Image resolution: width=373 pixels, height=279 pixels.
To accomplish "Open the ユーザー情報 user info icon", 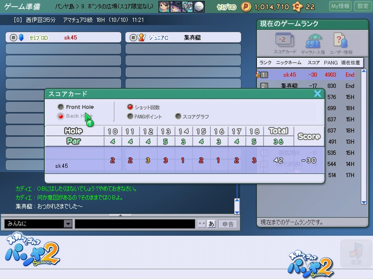I will [x=341, y=43].
